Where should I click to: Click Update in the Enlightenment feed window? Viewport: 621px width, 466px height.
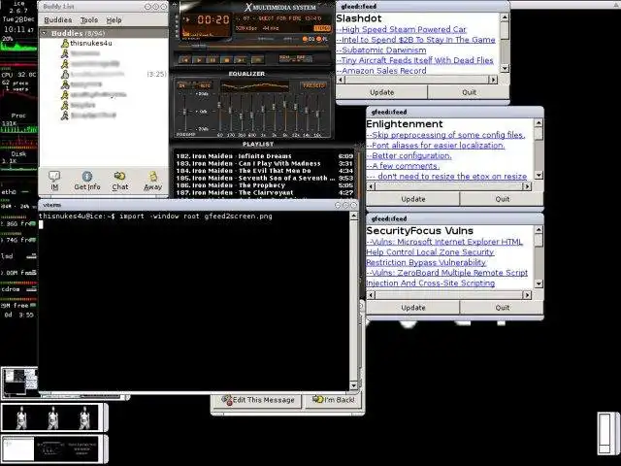(x=413, y=199)
